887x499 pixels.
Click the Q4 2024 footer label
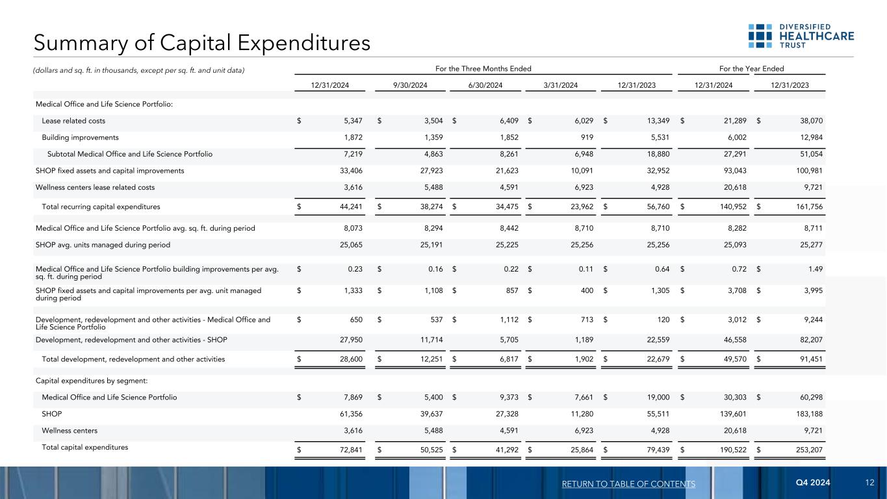tap(812, 483)
